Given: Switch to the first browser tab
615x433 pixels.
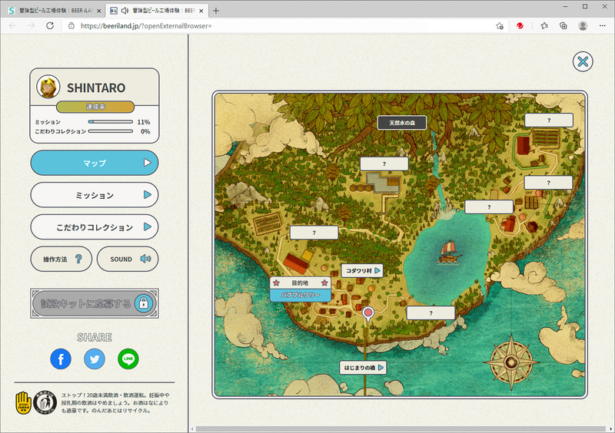Looking at the screenshot, I should (x=55, y=11).
